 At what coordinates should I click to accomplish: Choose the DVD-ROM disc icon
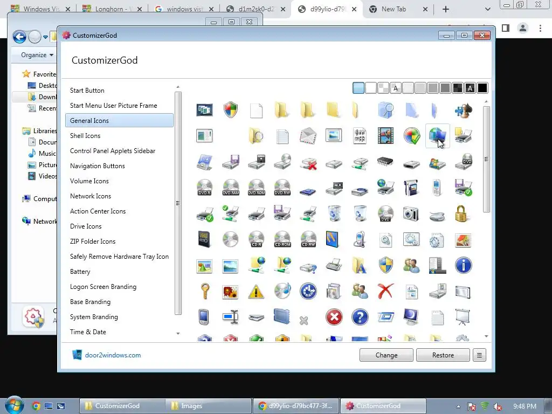point(256,188)
